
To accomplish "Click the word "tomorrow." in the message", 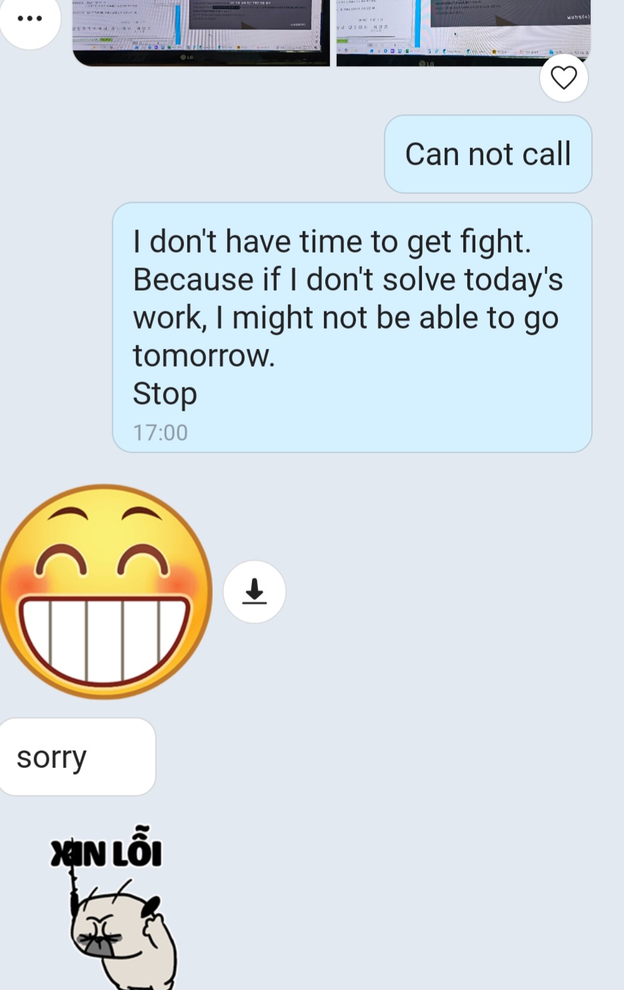I will [204, 355].
